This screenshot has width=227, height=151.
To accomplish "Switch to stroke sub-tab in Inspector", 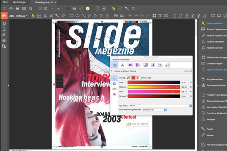I will [114, 84].
